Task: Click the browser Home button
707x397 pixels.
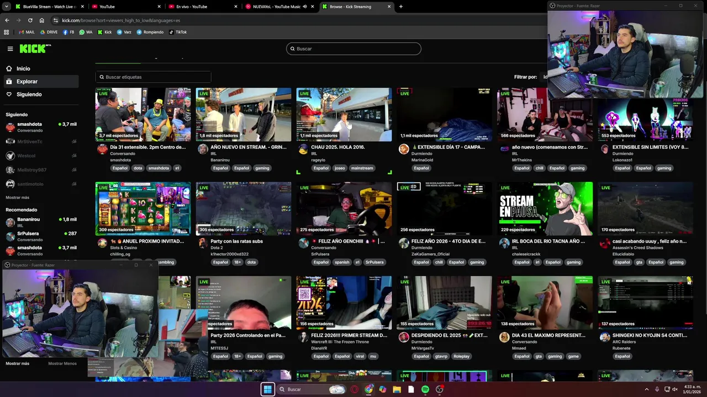Action: point(41,20)
